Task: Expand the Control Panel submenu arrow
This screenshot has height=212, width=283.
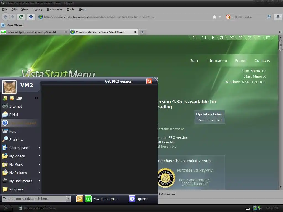Action: (39, 148)
